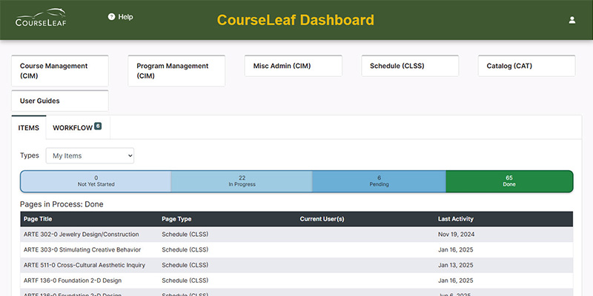Click the Nov 19, 2024 date cell
Screen dimensions: 593x296
point(456,235)
